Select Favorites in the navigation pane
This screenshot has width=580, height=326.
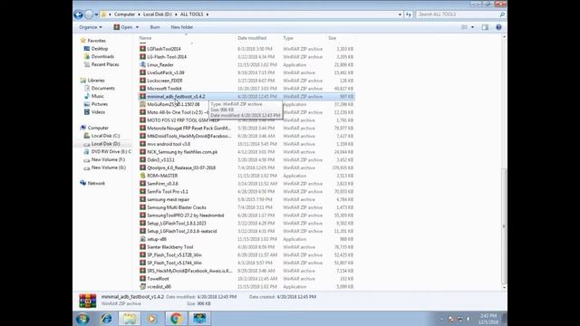coord(97,41)
